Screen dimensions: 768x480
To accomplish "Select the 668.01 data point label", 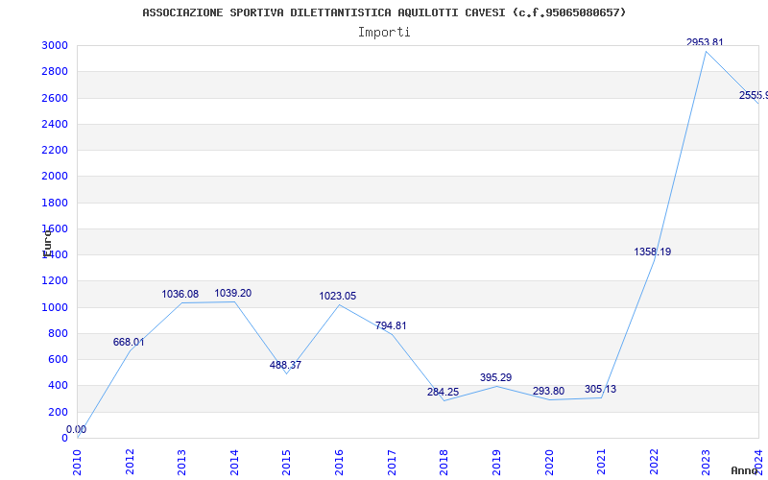I will pyautogui.click(x=129, y=342).
